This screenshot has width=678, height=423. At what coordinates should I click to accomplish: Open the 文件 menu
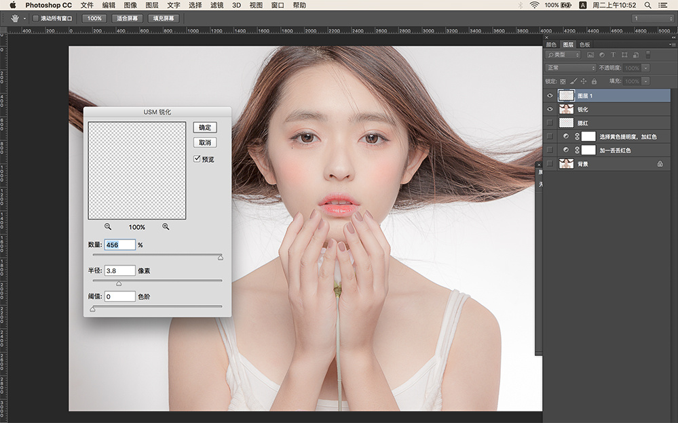(87, 5)
